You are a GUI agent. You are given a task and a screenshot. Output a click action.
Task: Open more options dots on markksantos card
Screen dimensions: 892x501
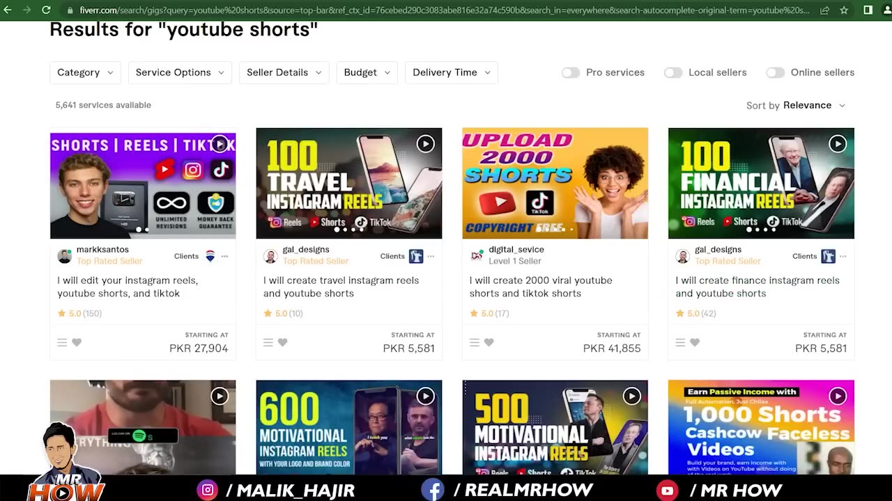pyautogui.click(x=224, y=257)
